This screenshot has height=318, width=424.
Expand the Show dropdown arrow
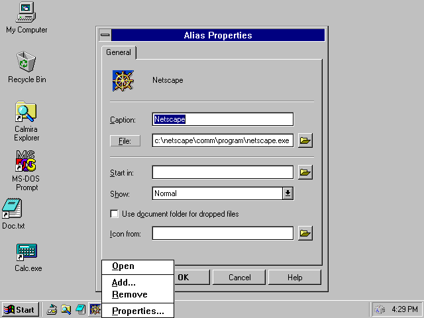pyautogui.click(x=288, y=193)
